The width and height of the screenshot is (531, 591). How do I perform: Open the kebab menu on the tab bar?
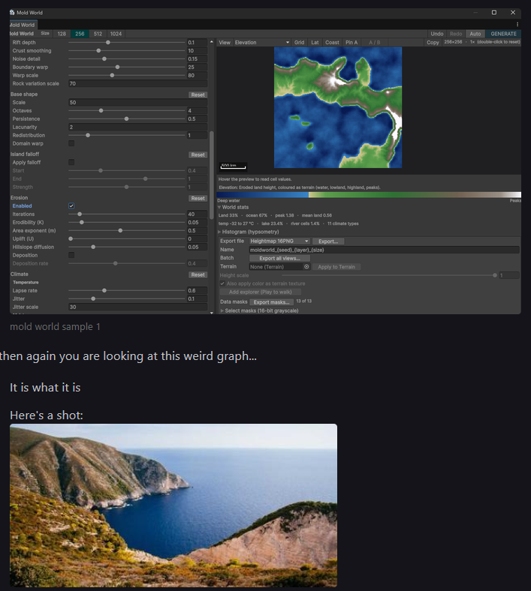(517, 24)
